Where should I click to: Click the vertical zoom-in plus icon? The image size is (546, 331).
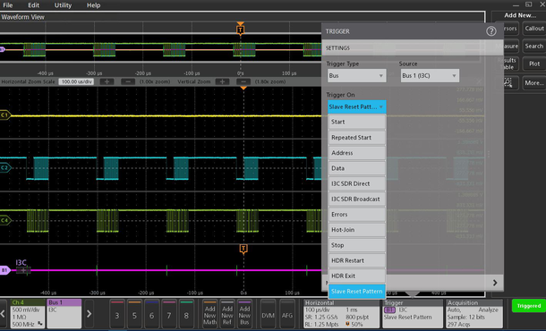[x=222, y=81]
